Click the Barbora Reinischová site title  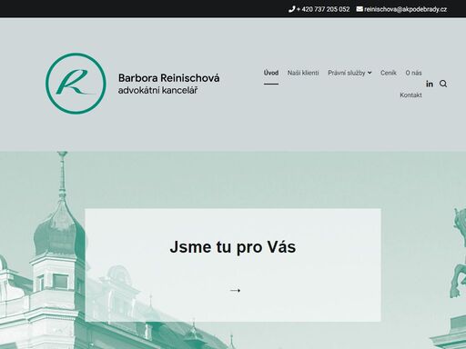[x=169, y=78]
